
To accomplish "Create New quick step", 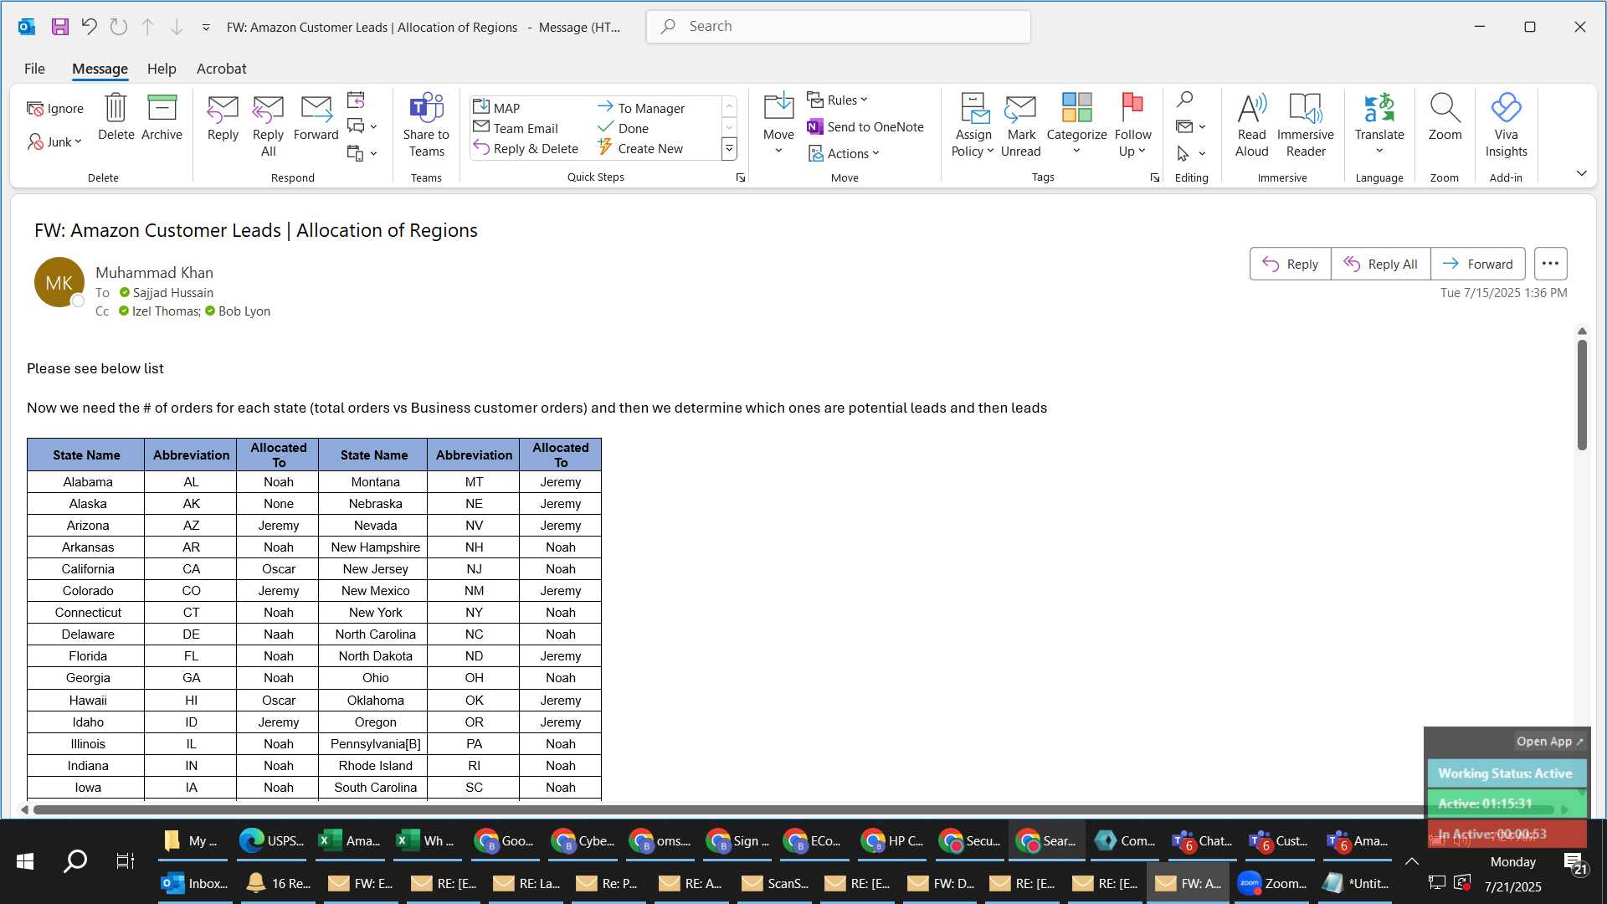I will [x=640, y=148].
